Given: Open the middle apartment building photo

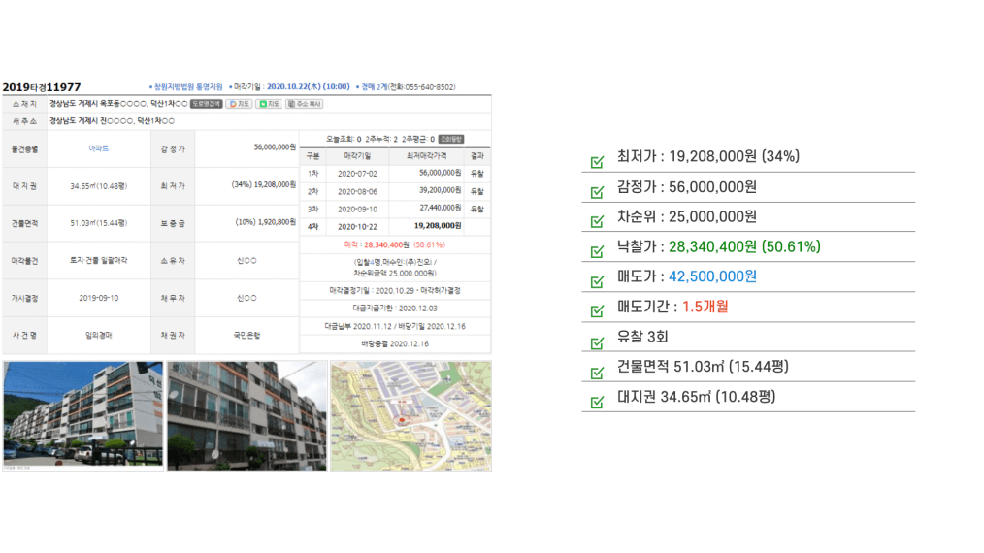Looking at the screenshot, I should (x=246, y=415).
